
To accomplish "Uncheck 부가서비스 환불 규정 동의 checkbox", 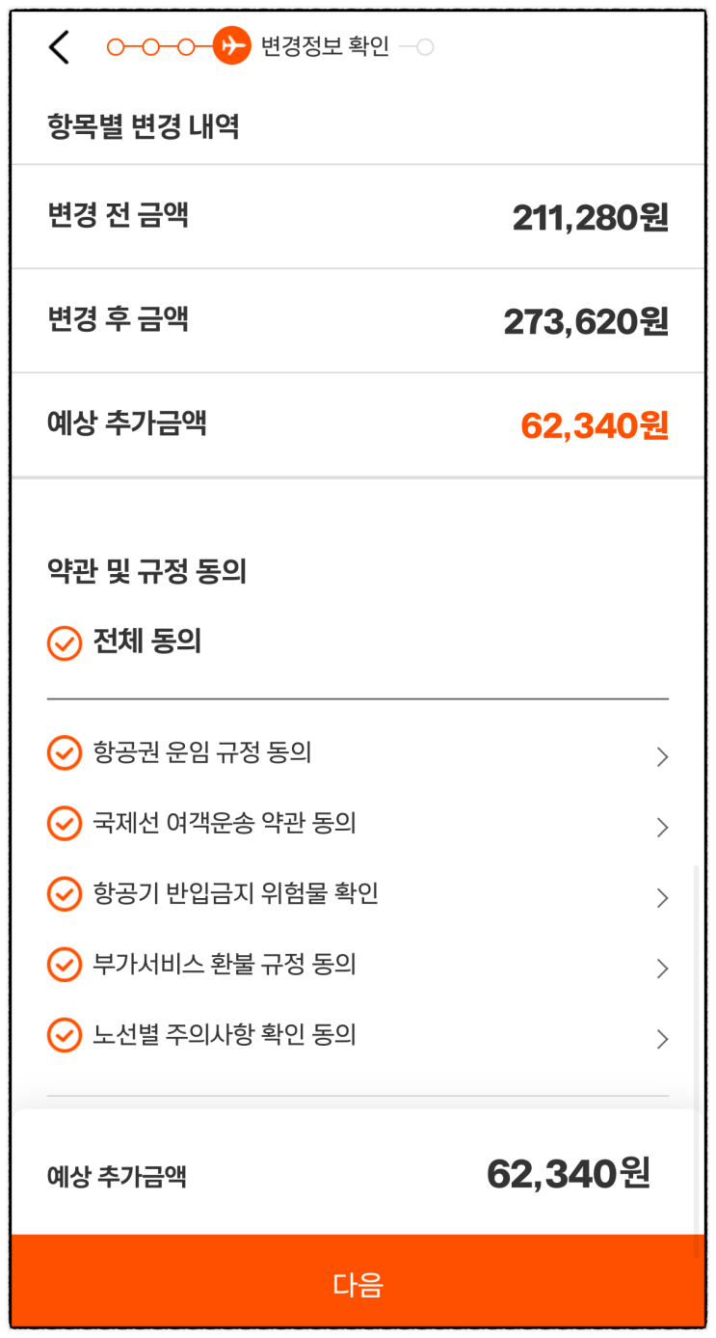I will (65, 965).
